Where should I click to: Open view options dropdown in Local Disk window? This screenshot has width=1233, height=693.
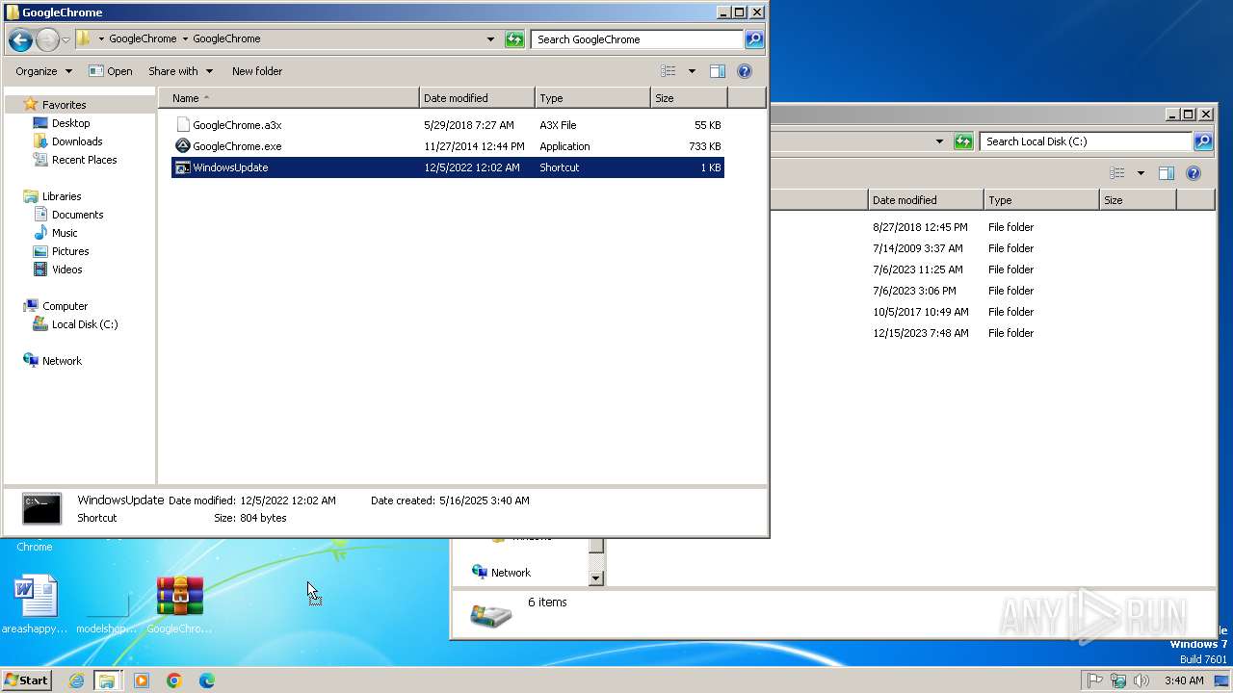point(1141,173)
